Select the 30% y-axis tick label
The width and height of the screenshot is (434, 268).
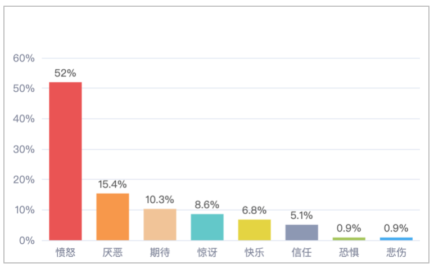[25, 149]
